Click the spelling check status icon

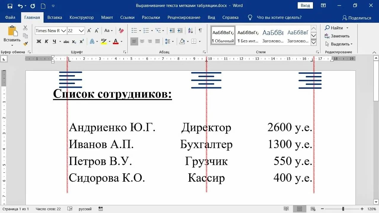coord(70,209)
